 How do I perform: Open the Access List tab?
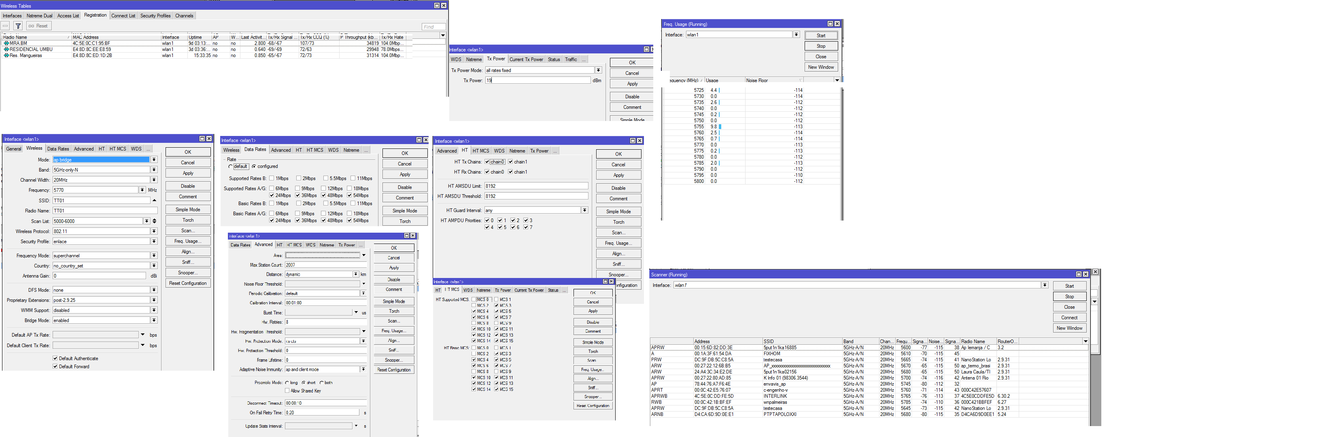[x=68, y=15]
